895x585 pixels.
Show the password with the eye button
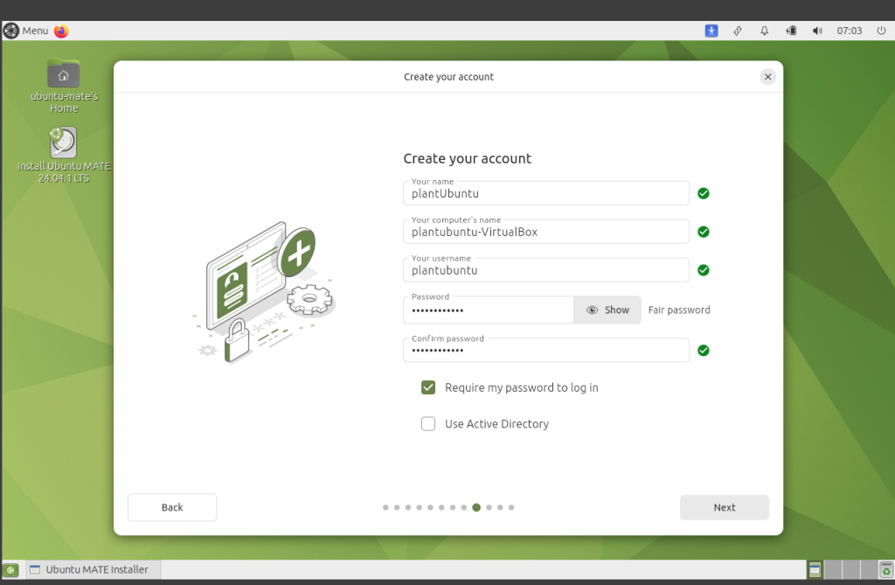pos(607,310)
